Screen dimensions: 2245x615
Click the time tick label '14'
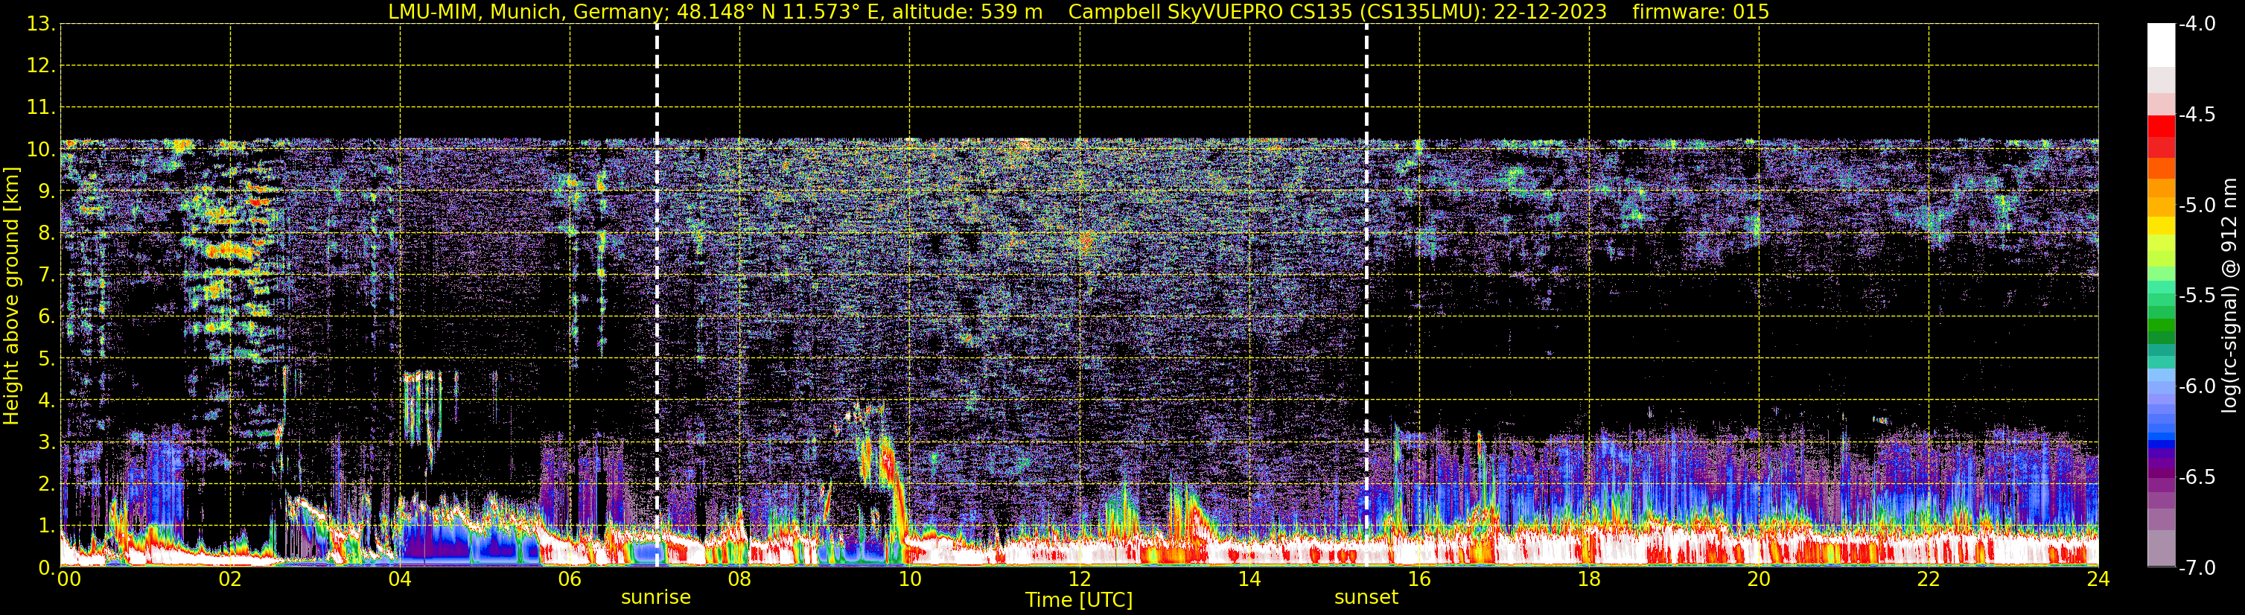pyautogui.click(x=1249, y=579)
